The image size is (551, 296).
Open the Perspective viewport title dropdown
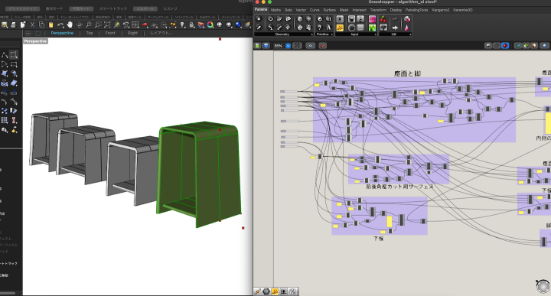click(x=35, y=41)
